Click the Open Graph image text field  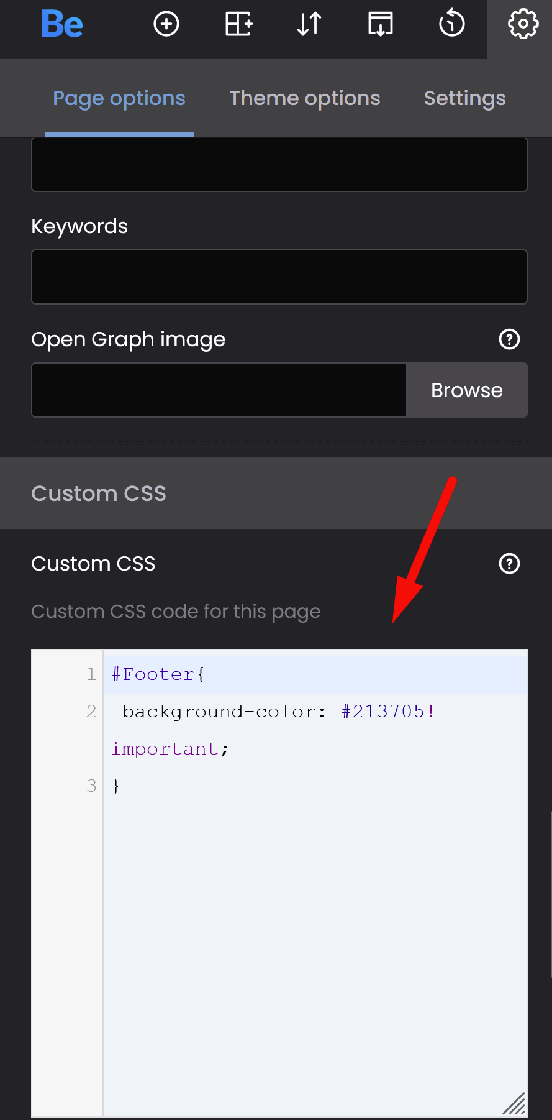(x=219, y=390)
